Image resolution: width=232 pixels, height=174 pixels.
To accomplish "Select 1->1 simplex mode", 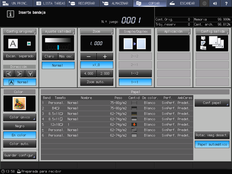I will pos(135,82).
